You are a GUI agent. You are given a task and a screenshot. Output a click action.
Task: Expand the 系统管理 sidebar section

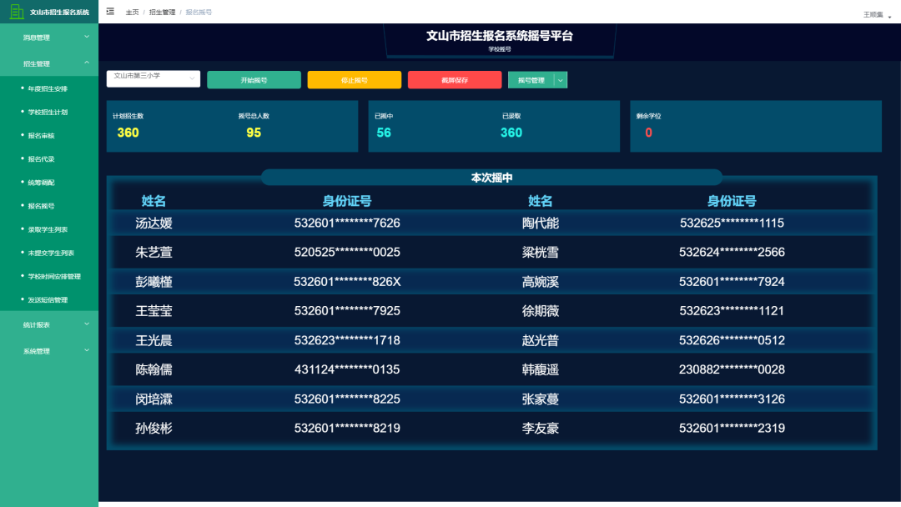click(x=48, y=350)
